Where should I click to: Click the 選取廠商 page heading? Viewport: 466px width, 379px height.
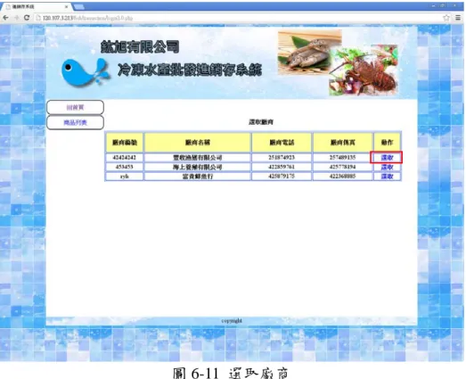click(261, 122)
